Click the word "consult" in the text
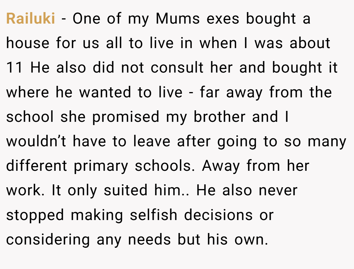This screenshot has height=269, width=354. point(176,68)
